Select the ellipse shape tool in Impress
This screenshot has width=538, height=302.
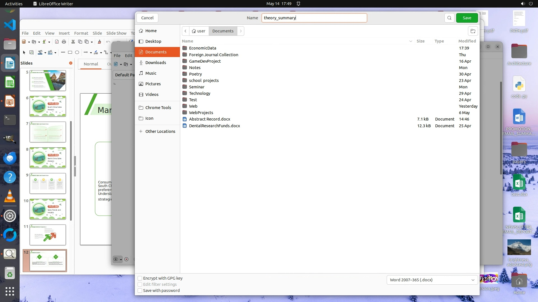[77, 52]
